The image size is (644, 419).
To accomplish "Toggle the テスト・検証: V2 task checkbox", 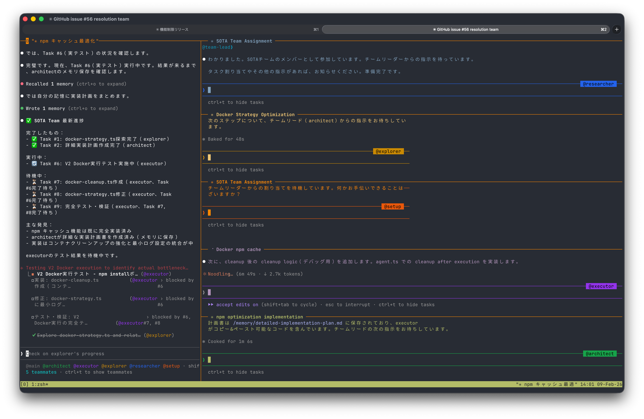I will click(x=33, y=317).
